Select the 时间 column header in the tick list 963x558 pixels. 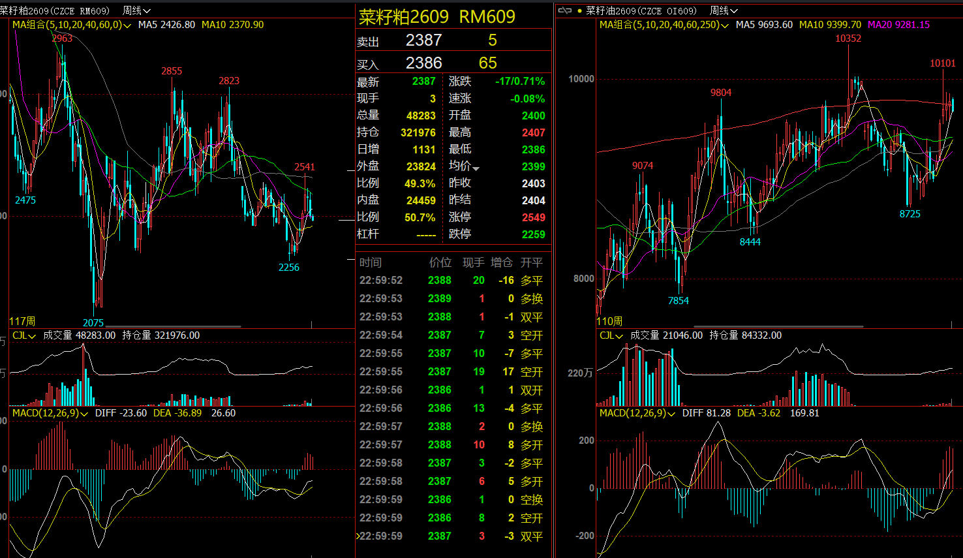tap(371, 262)
